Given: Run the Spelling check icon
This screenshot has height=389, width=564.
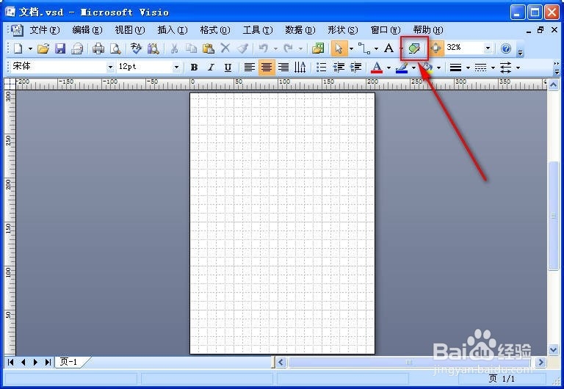Looking at the screenshot, I should (136, 48).
